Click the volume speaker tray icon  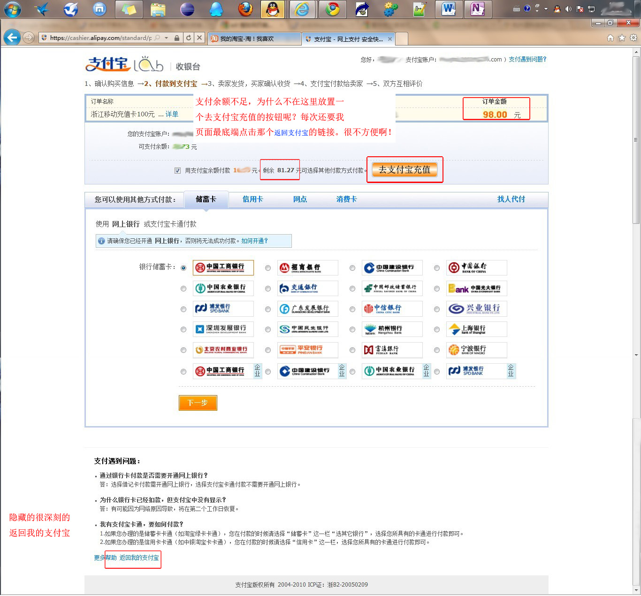(x=568, y=9)
